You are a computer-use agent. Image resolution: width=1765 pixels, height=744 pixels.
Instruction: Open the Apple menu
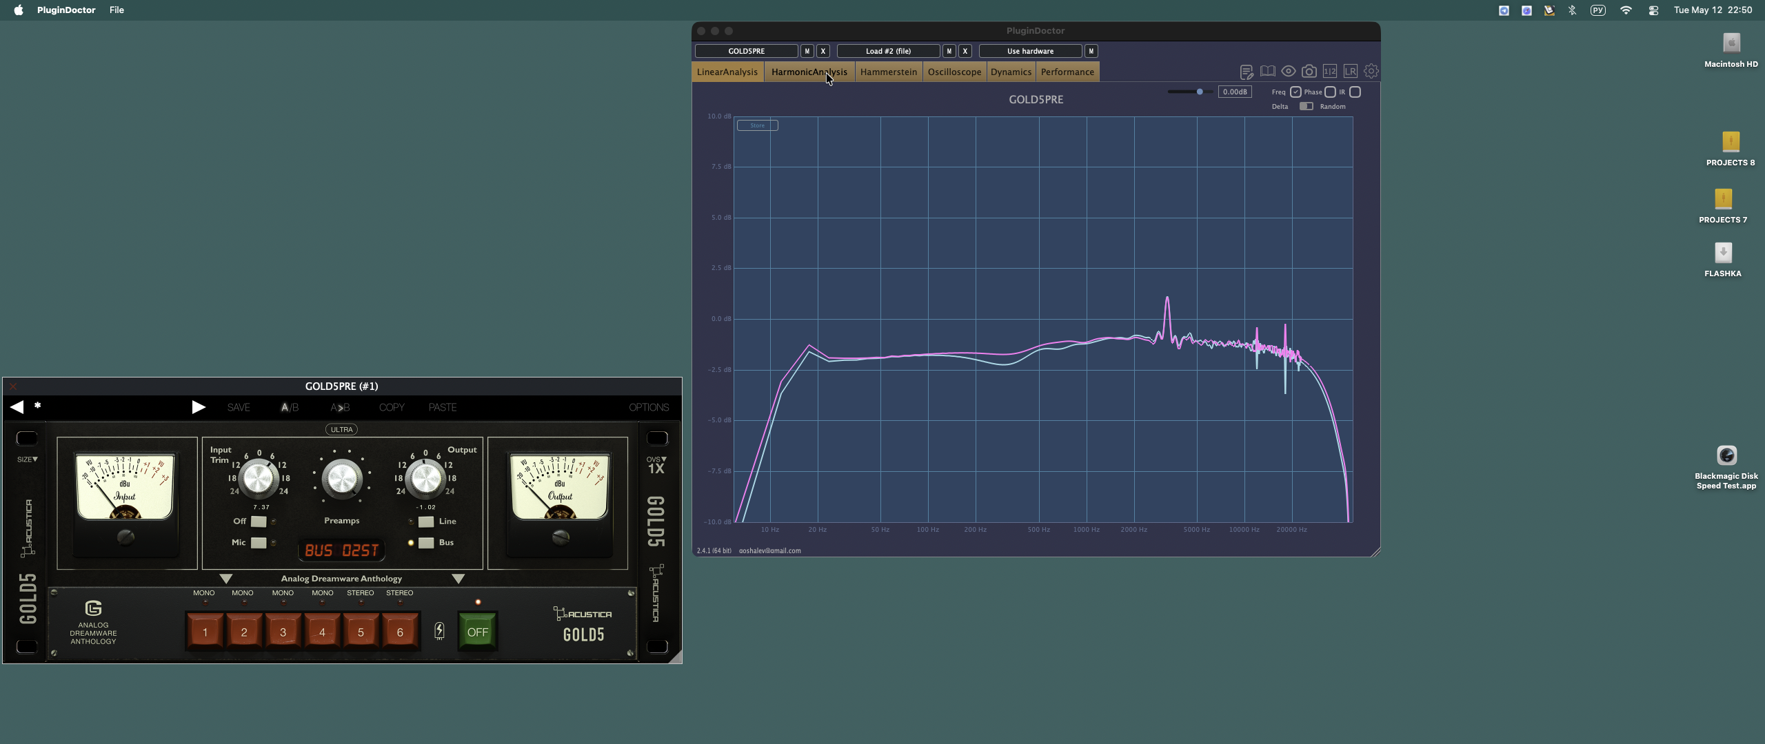(19, 10)
